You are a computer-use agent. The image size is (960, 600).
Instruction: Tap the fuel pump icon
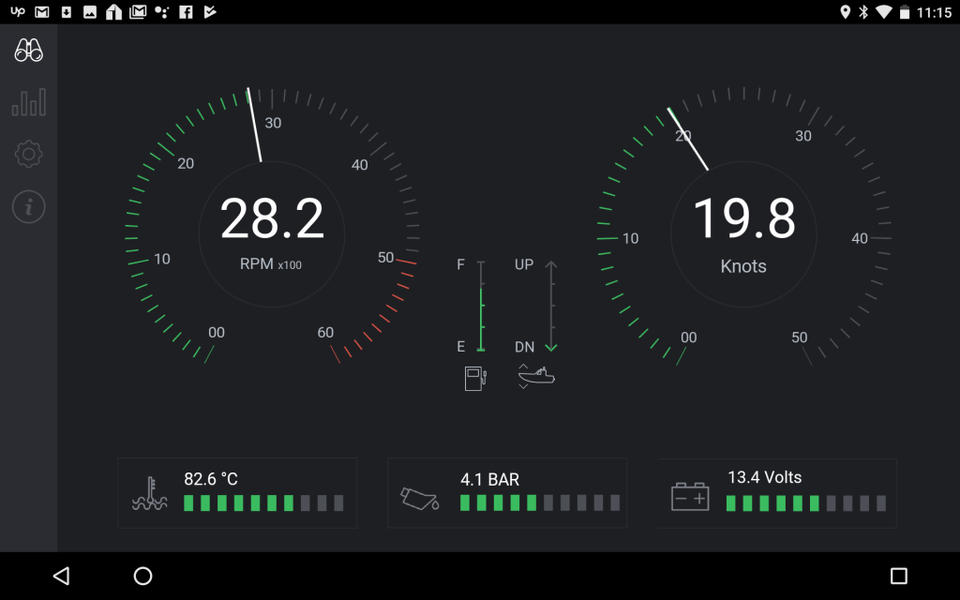pos(476,377)
